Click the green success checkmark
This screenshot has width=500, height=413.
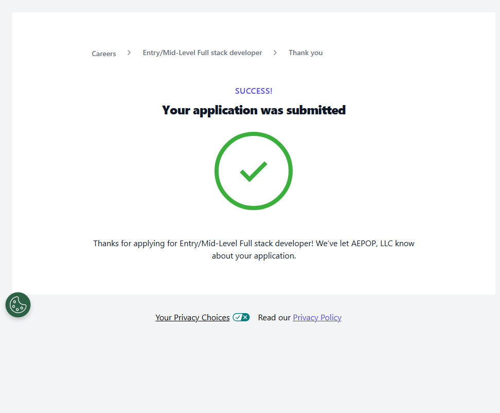point(254,171)
